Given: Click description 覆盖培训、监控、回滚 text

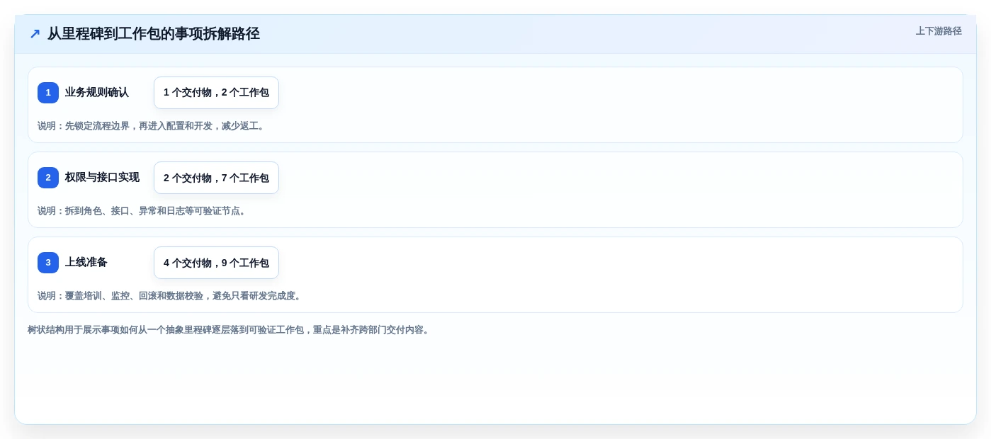Looking at the screenshot, I should coord(171,296).
